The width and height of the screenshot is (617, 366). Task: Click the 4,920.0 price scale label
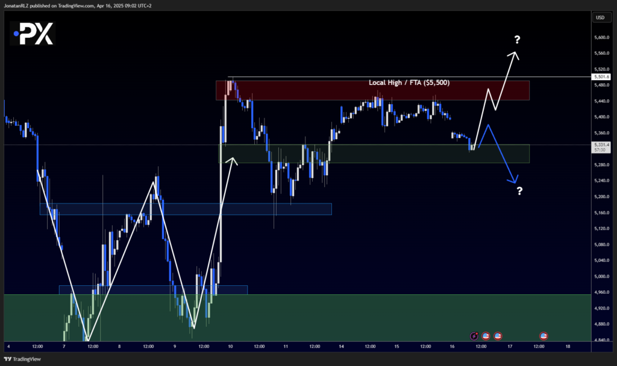[x=602, y=308]
